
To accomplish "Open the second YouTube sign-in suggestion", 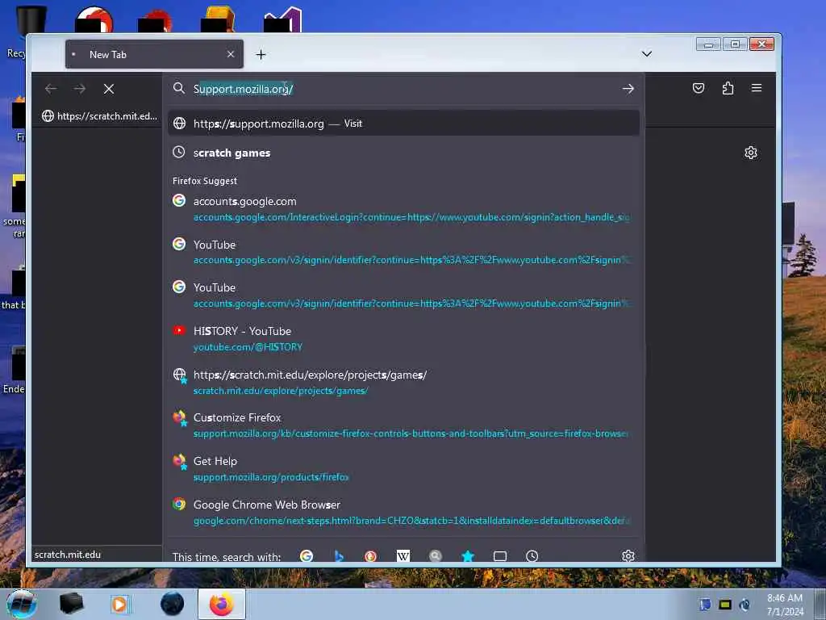I will point(403,295).
